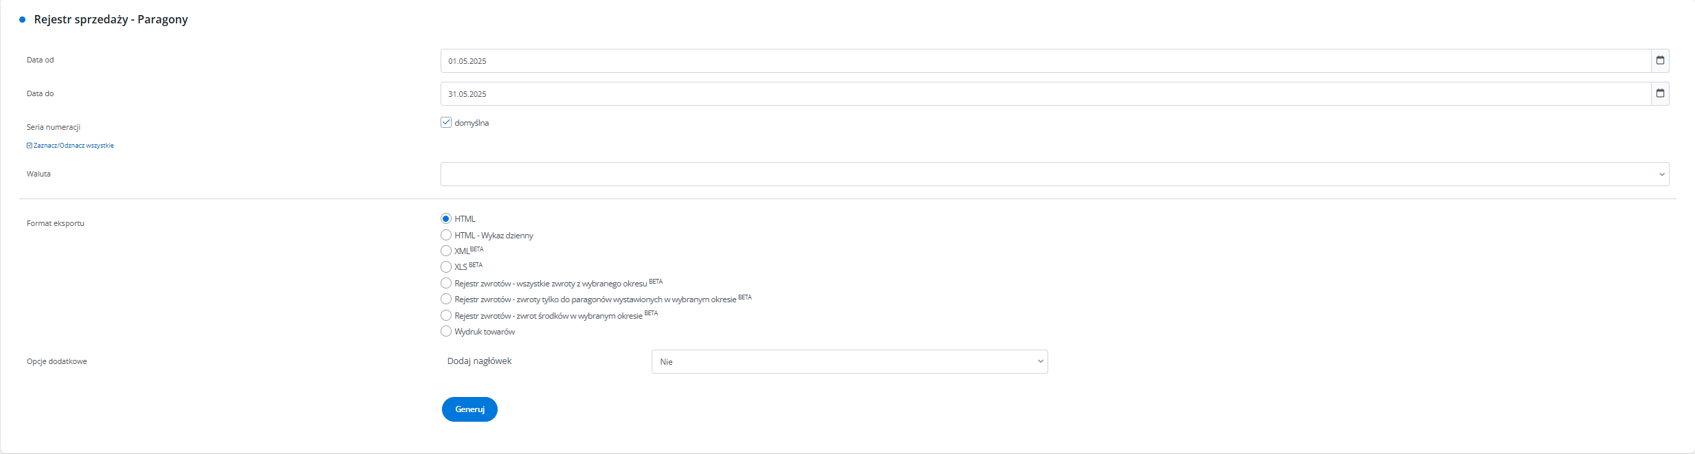Click the blue dot beside the report title
1695x454 pixels.
(23, 20)
